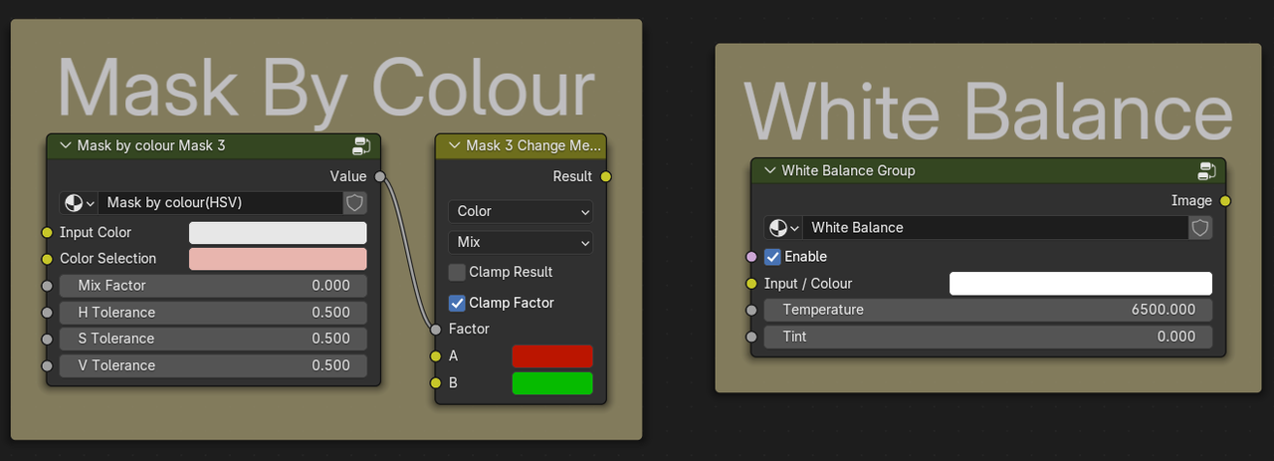Open the Color data type dropdown

point(521,211)
